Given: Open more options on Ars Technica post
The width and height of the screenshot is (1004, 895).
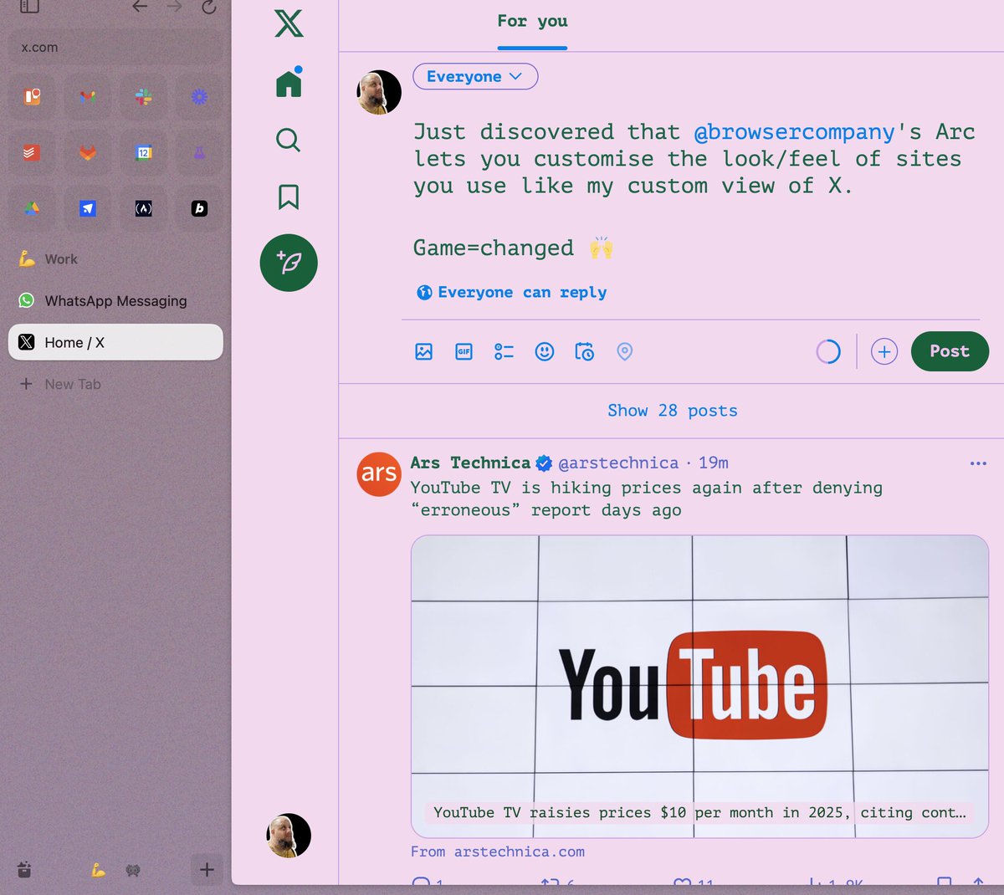Looking at the screenshot, I should [978, 463].
